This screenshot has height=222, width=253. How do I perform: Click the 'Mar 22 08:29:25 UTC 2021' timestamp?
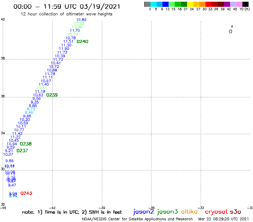coord(224,219)
